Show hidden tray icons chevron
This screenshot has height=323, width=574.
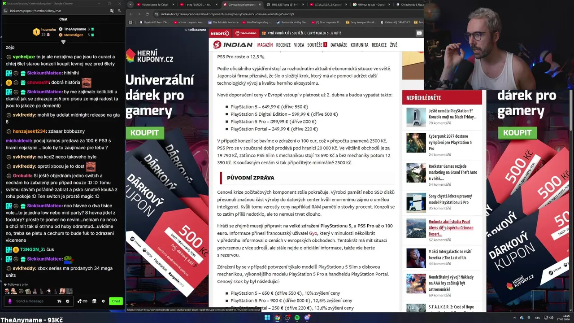tap(514, 318)
